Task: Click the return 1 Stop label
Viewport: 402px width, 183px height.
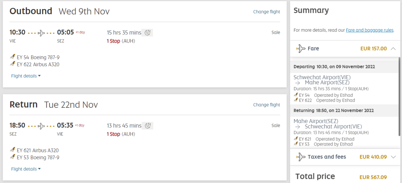Action: 113,134
